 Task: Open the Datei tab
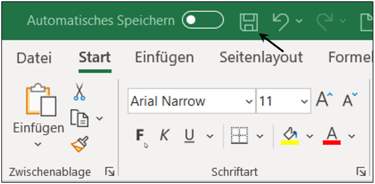pyautogui.click(x=34, y=58)
